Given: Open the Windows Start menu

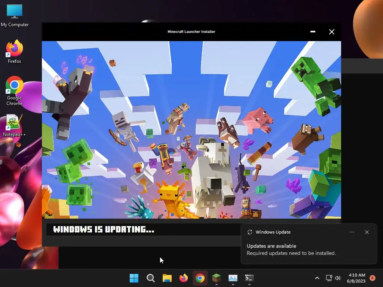Looking at the screenshot, I should pos(134,278).
